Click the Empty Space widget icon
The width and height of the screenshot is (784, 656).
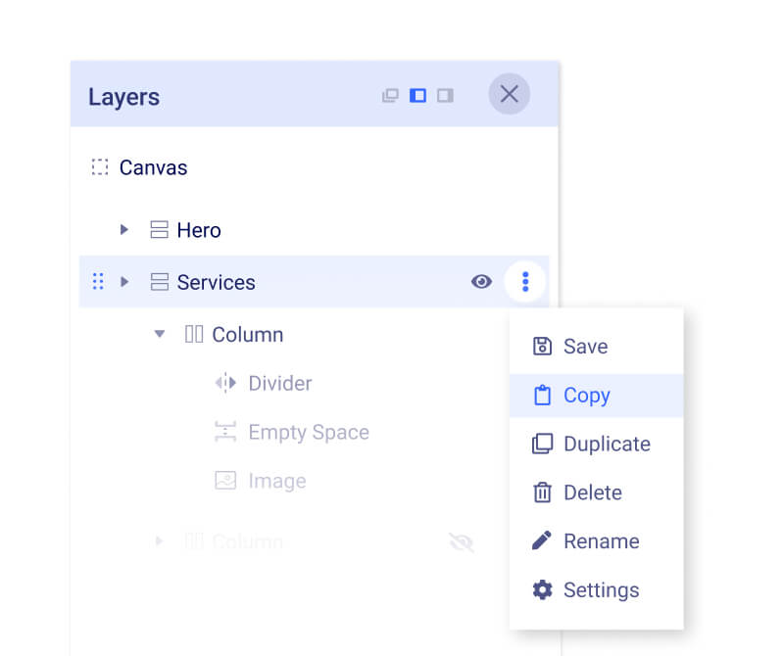click(x=224, y=432)
